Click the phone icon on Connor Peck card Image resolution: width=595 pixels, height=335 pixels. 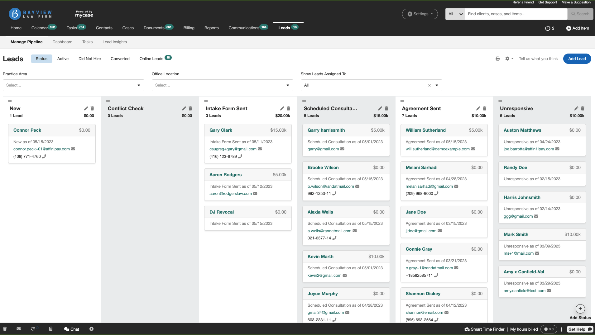point(44,156)
